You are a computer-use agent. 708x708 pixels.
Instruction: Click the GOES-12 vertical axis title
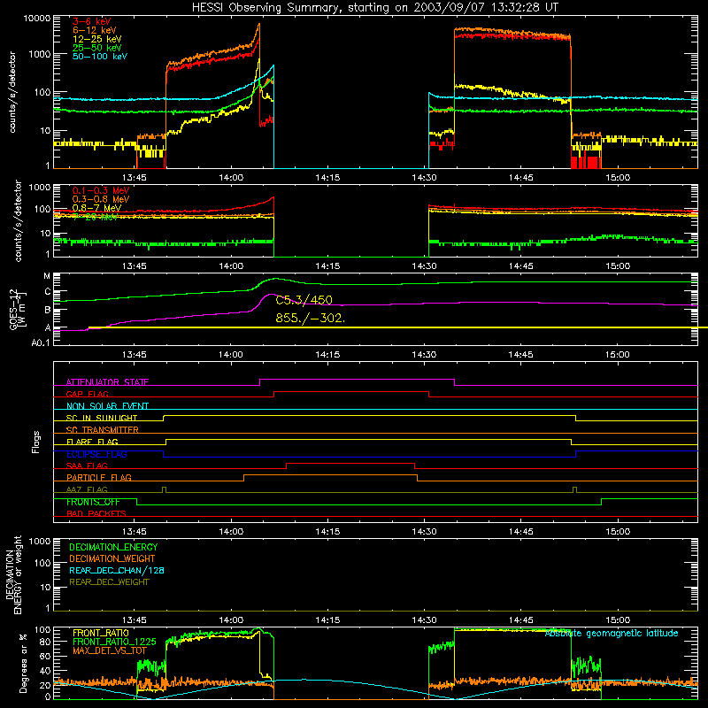pos(18,310)
